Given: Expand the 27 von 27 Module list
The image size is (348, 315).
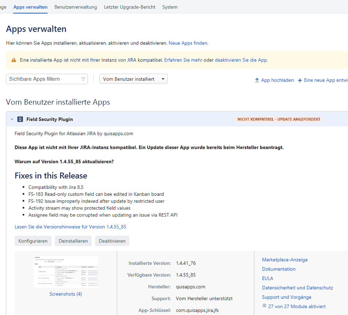Looking at the screenshot, I should [264, 306].
